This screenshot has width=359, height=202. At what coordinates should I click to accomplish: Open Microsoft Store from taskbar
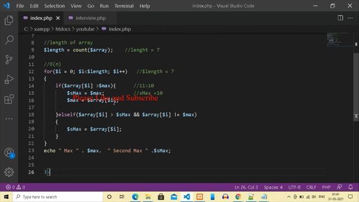pos(161,197)
